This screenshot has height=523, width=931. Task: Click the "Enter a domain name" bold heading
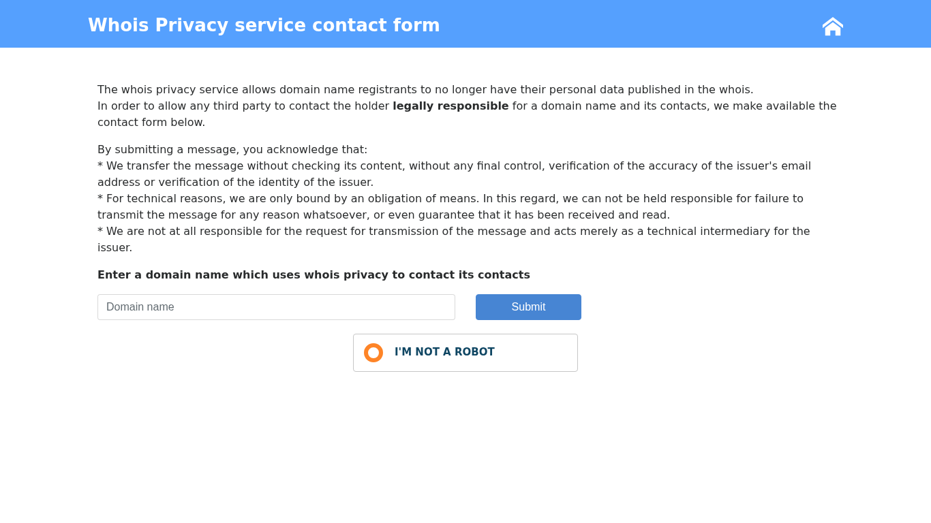[x=314, y=275]
